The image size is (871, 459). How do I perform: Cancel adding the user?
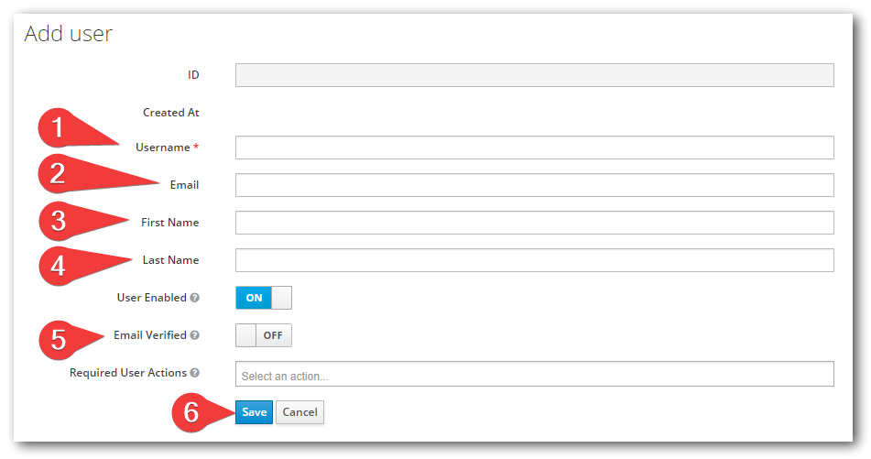pos(300,412)
